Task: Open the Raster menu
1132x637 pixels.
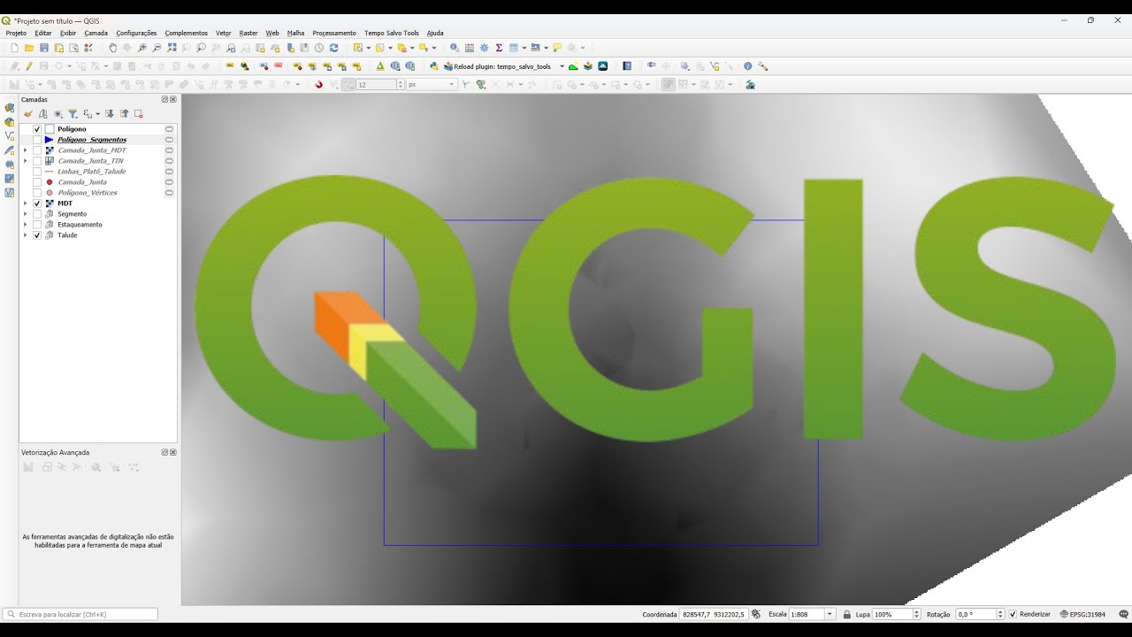Action: (249, 33)
